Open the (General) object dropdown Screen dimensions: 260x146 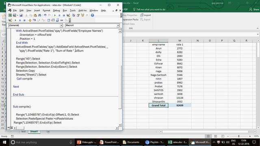[61, 26]
